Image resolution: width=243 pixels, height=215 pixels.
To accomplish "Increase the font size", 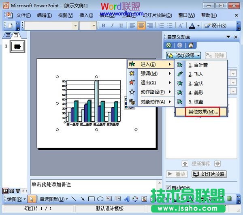I will click(x=181, y=26).
